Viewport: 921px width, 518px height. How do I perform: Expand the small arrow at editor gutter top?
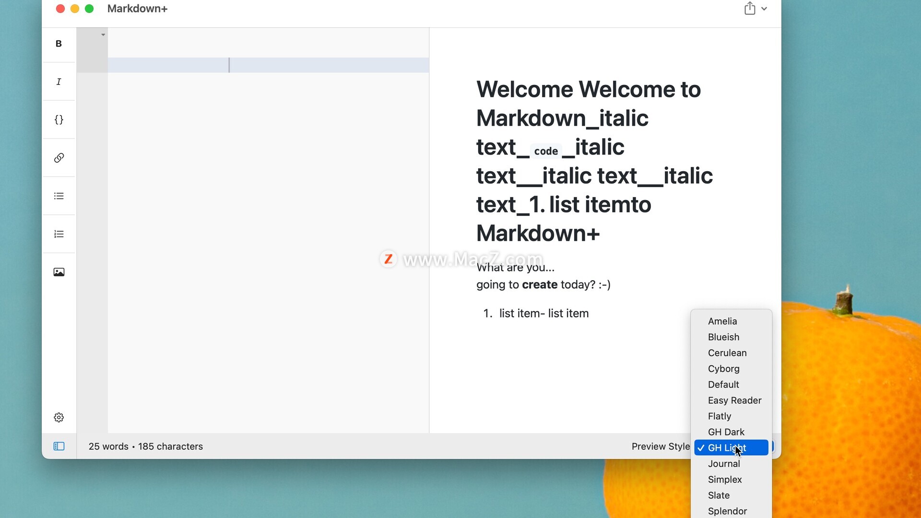click(x=103, y=35)
